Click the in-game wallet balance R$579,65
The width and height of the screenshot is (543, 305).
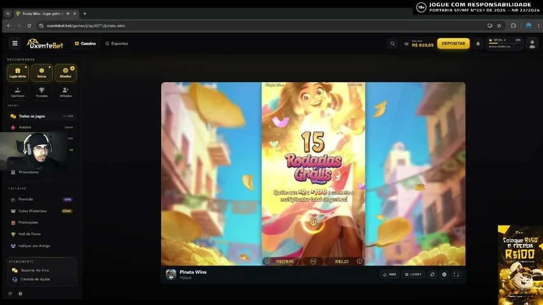(x=285, y=261)
